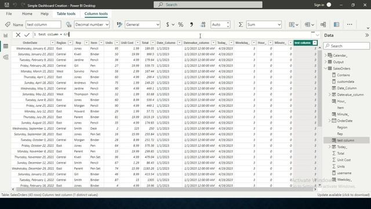Collapse the SalesOrders table

pyautogui.click(x=326, y=69)
